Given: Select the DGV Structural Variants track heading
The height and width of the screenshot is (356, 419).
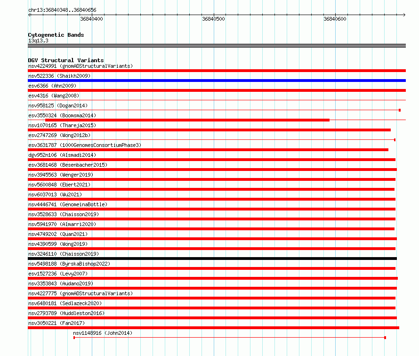Looking at the screenshot, I should 66,60.
